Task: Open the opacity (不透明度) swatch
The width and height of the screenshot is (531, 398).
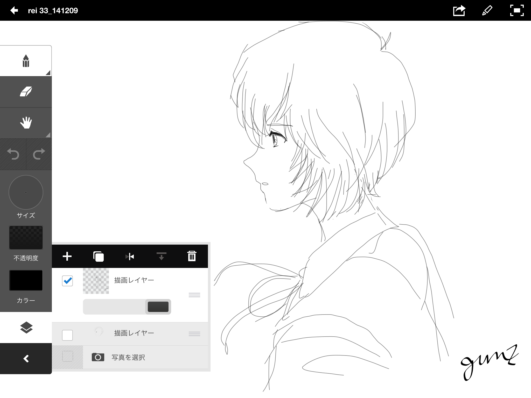Action: click(26, 238)
